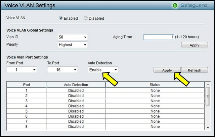The image size is (215, 137).
Task: Open the Auto Detection dropdown showing Enable
Action: pos(103,70)
